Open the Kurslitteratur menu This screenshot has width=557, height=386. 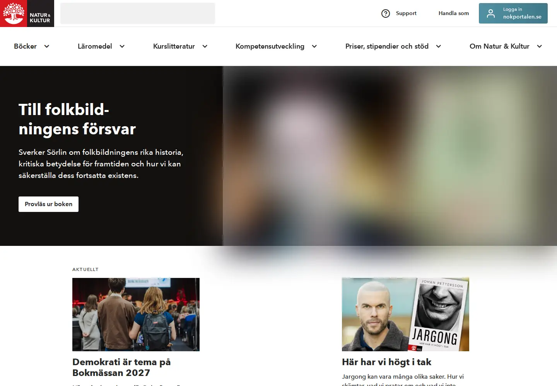[174, 46]
